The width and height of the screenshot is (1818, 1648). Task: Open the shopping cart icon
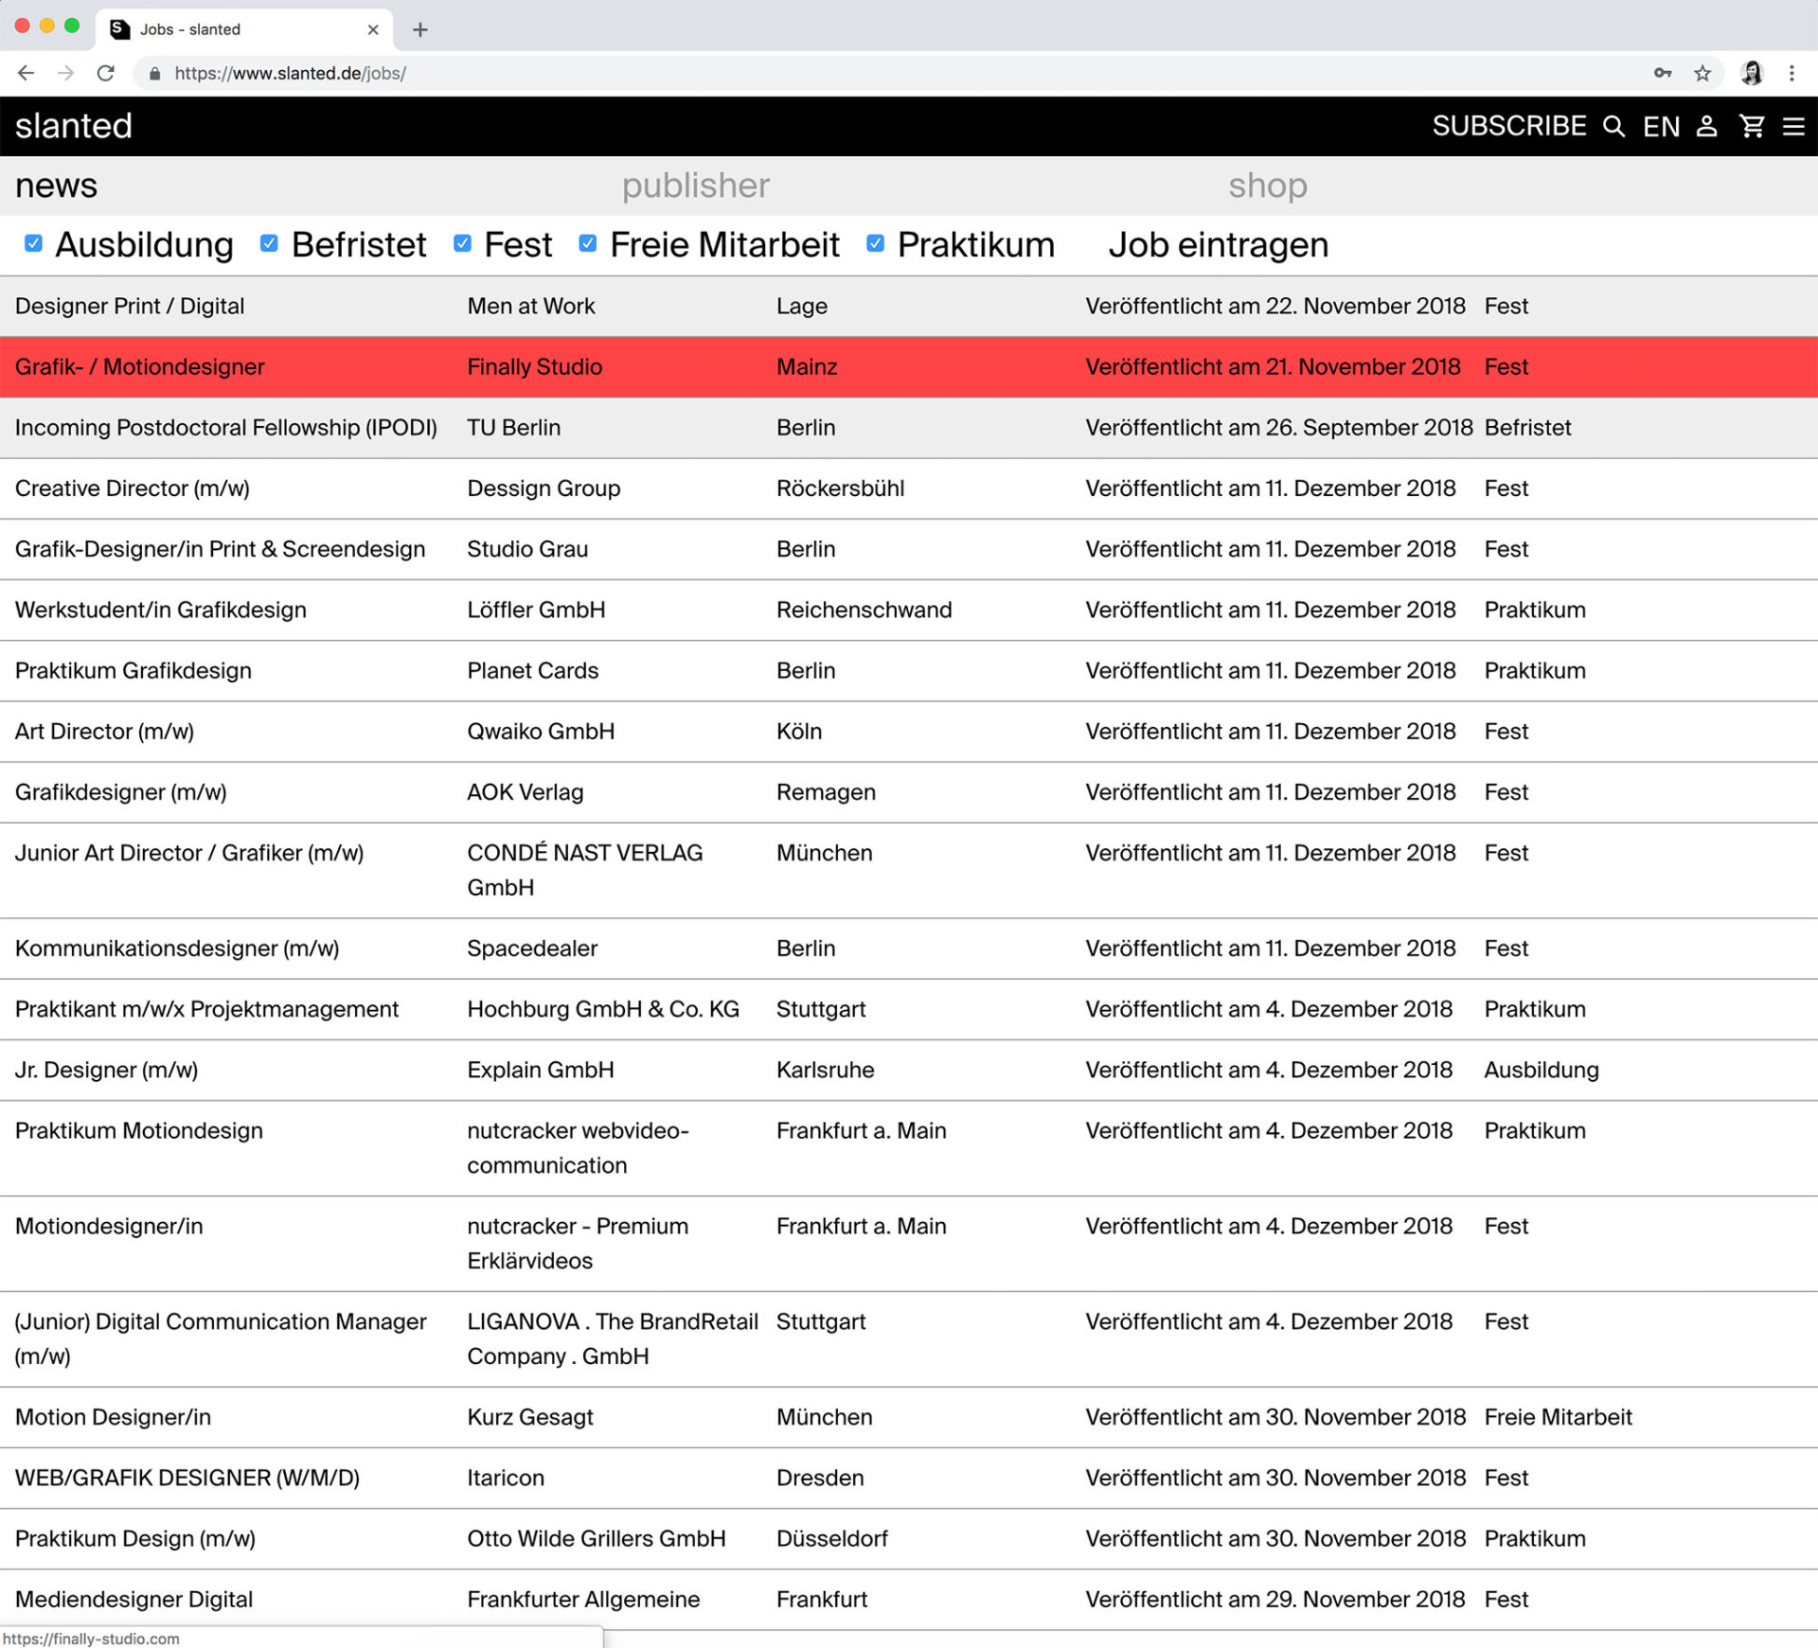point(1752,126)
